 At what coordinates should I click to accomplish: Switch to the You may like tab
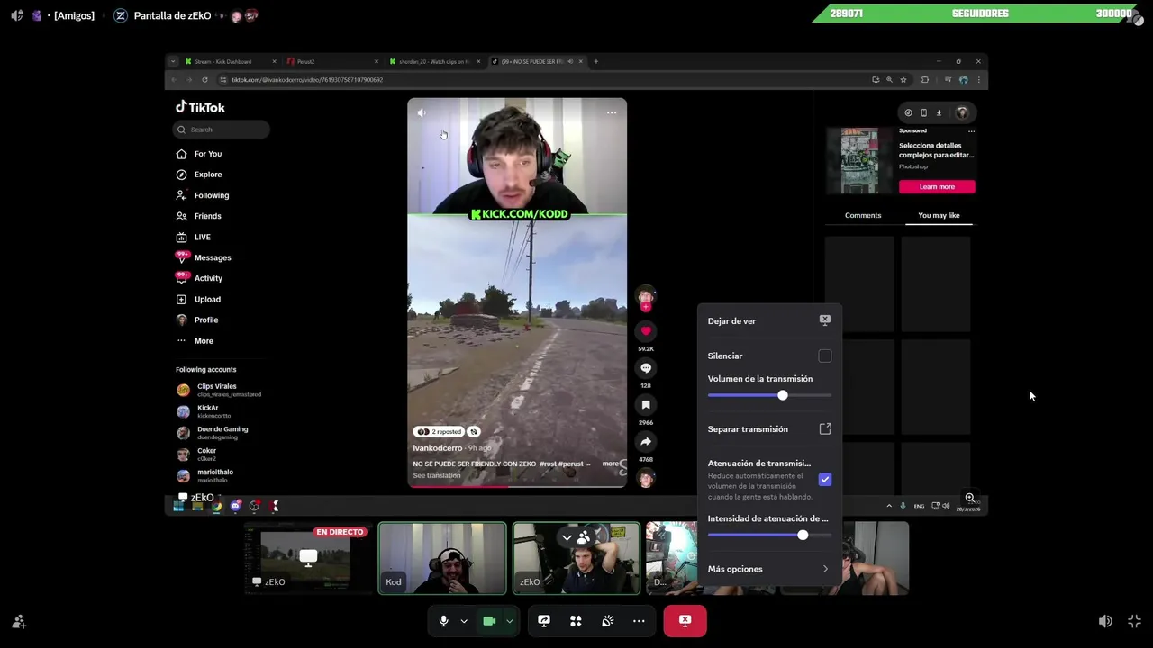point(939,215)
